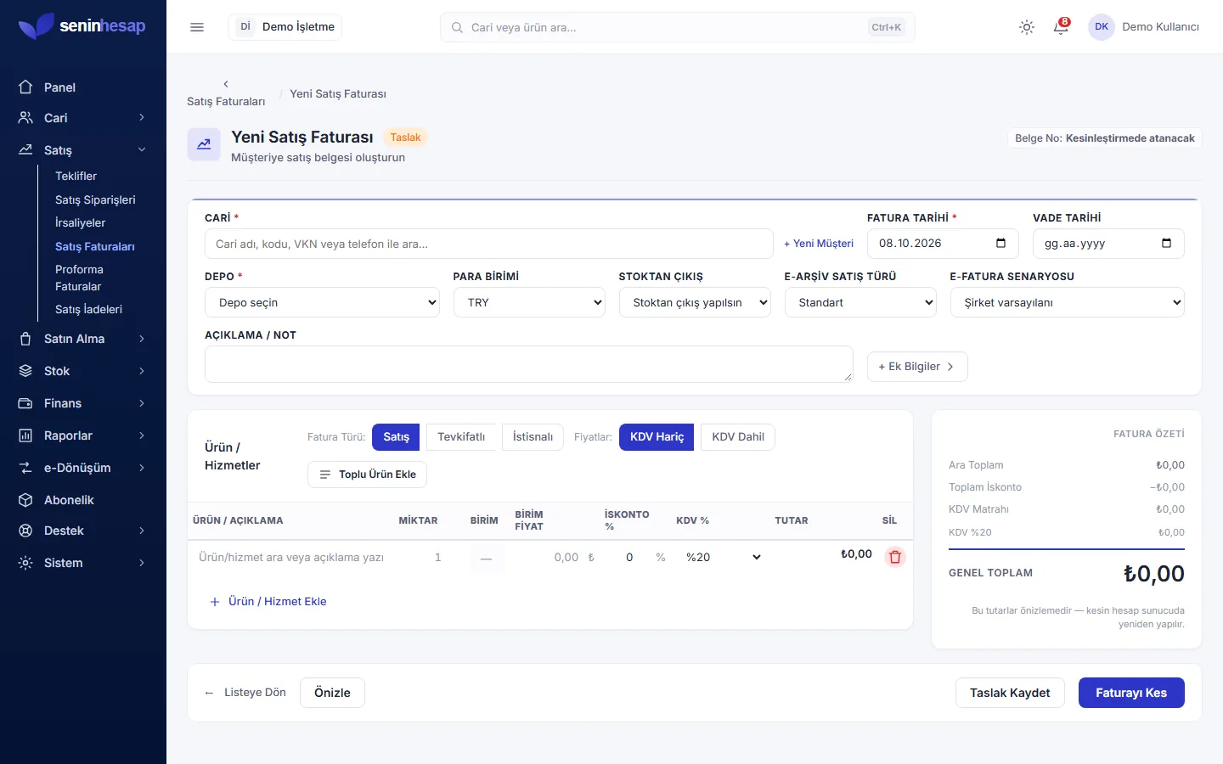
Task: Click the + Yeni Müşteri link
Action: tap(819, 244)
